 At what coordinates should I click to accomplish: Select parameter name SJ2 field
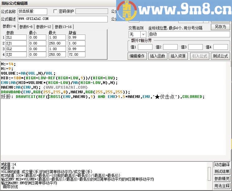(16, 54)
